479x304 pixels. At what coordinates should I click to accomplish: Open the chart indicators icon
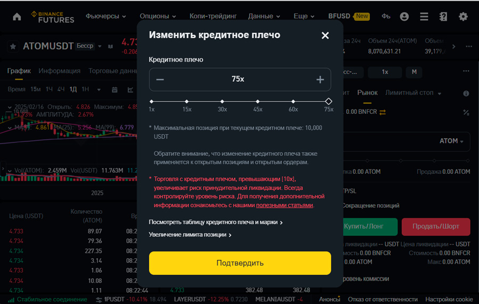130,90
